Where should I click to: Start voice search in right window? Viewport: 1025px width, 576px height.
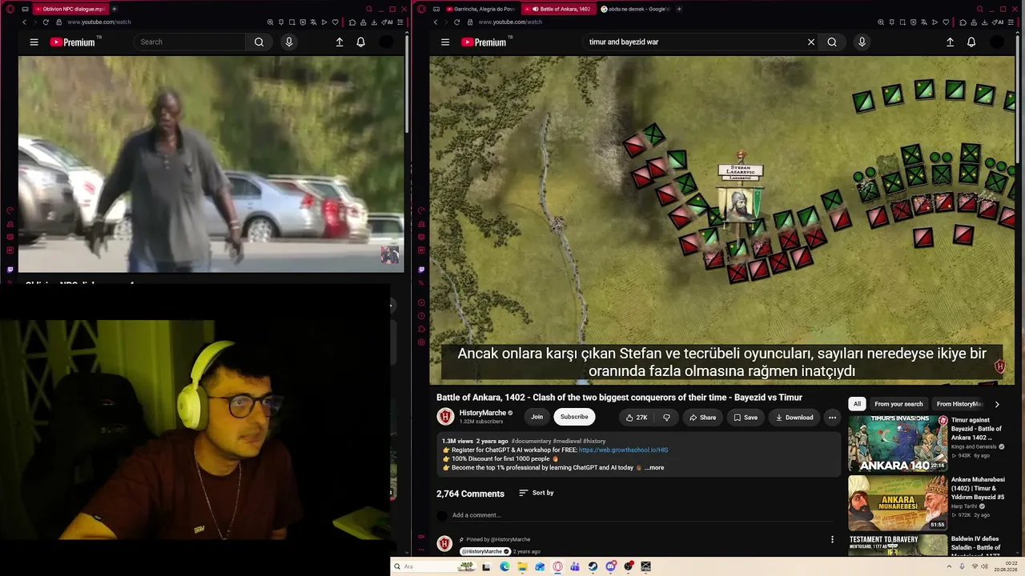[862, 42]
